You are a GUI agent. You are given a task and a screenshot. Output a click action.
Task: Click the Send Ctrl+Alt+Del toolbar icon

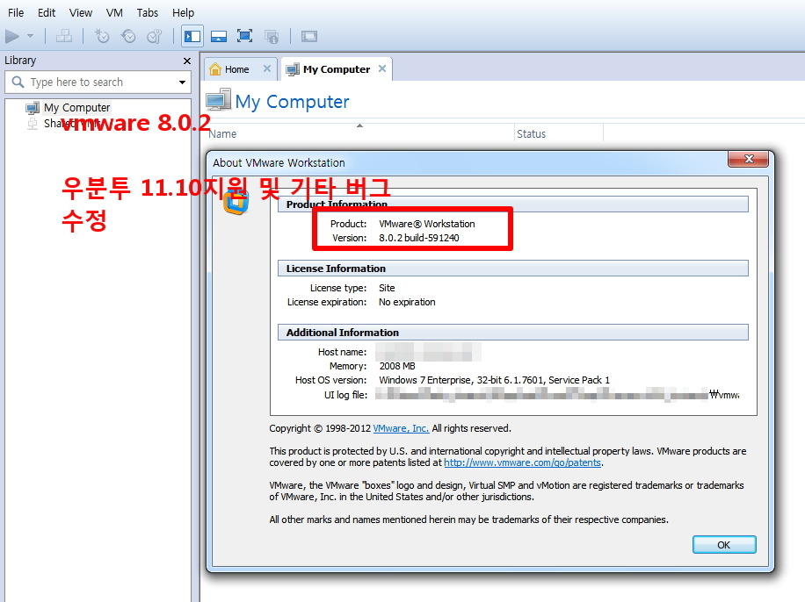pyautogui.click(x=64, y=36)
